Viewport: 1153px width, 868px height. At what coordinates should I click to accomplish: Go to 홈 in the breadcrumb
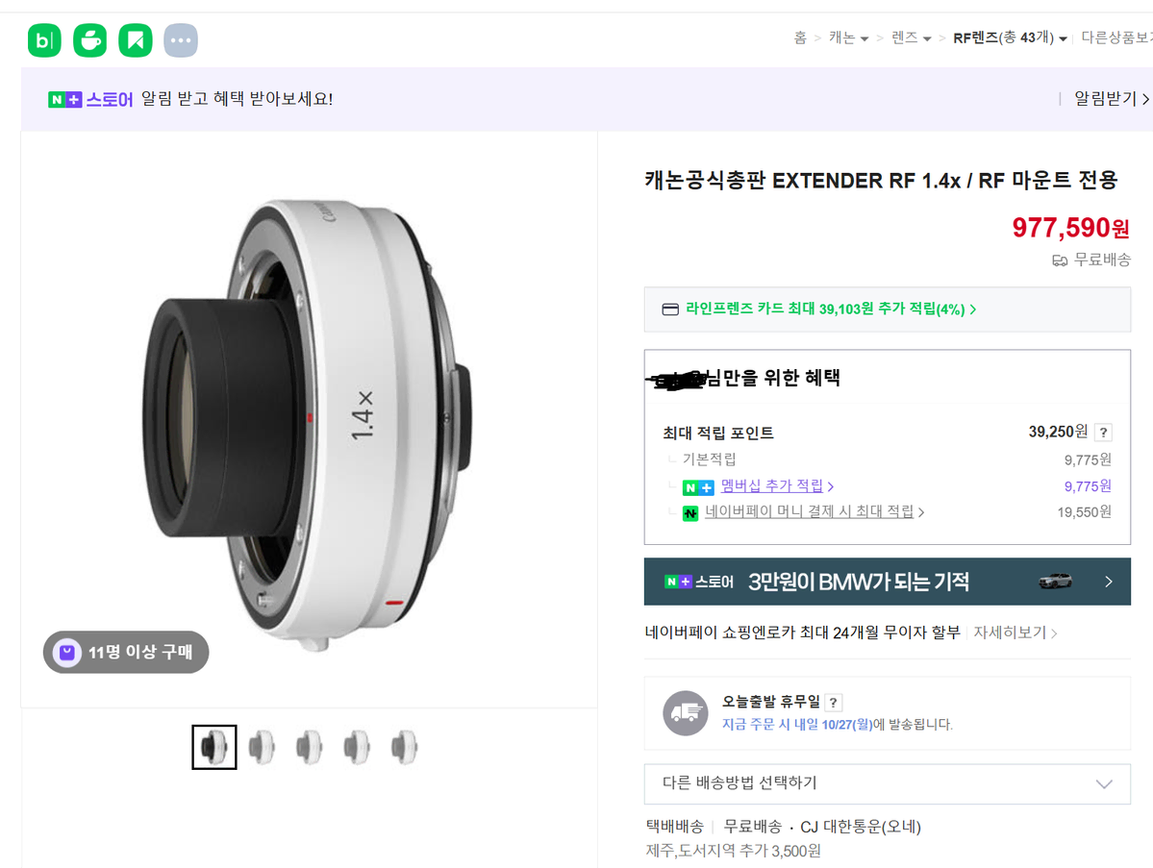point(800,38)
